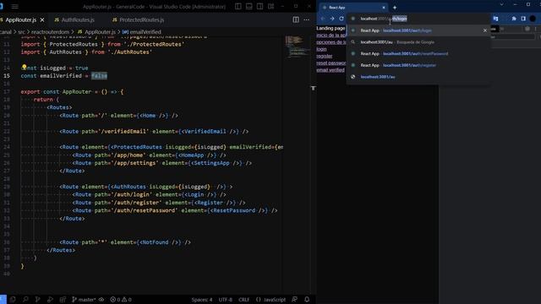This screenshot has height=304, width=541.
Task: Open the 'inicio de la app' link
Action: pyautogui.click(x=331, y=35)
